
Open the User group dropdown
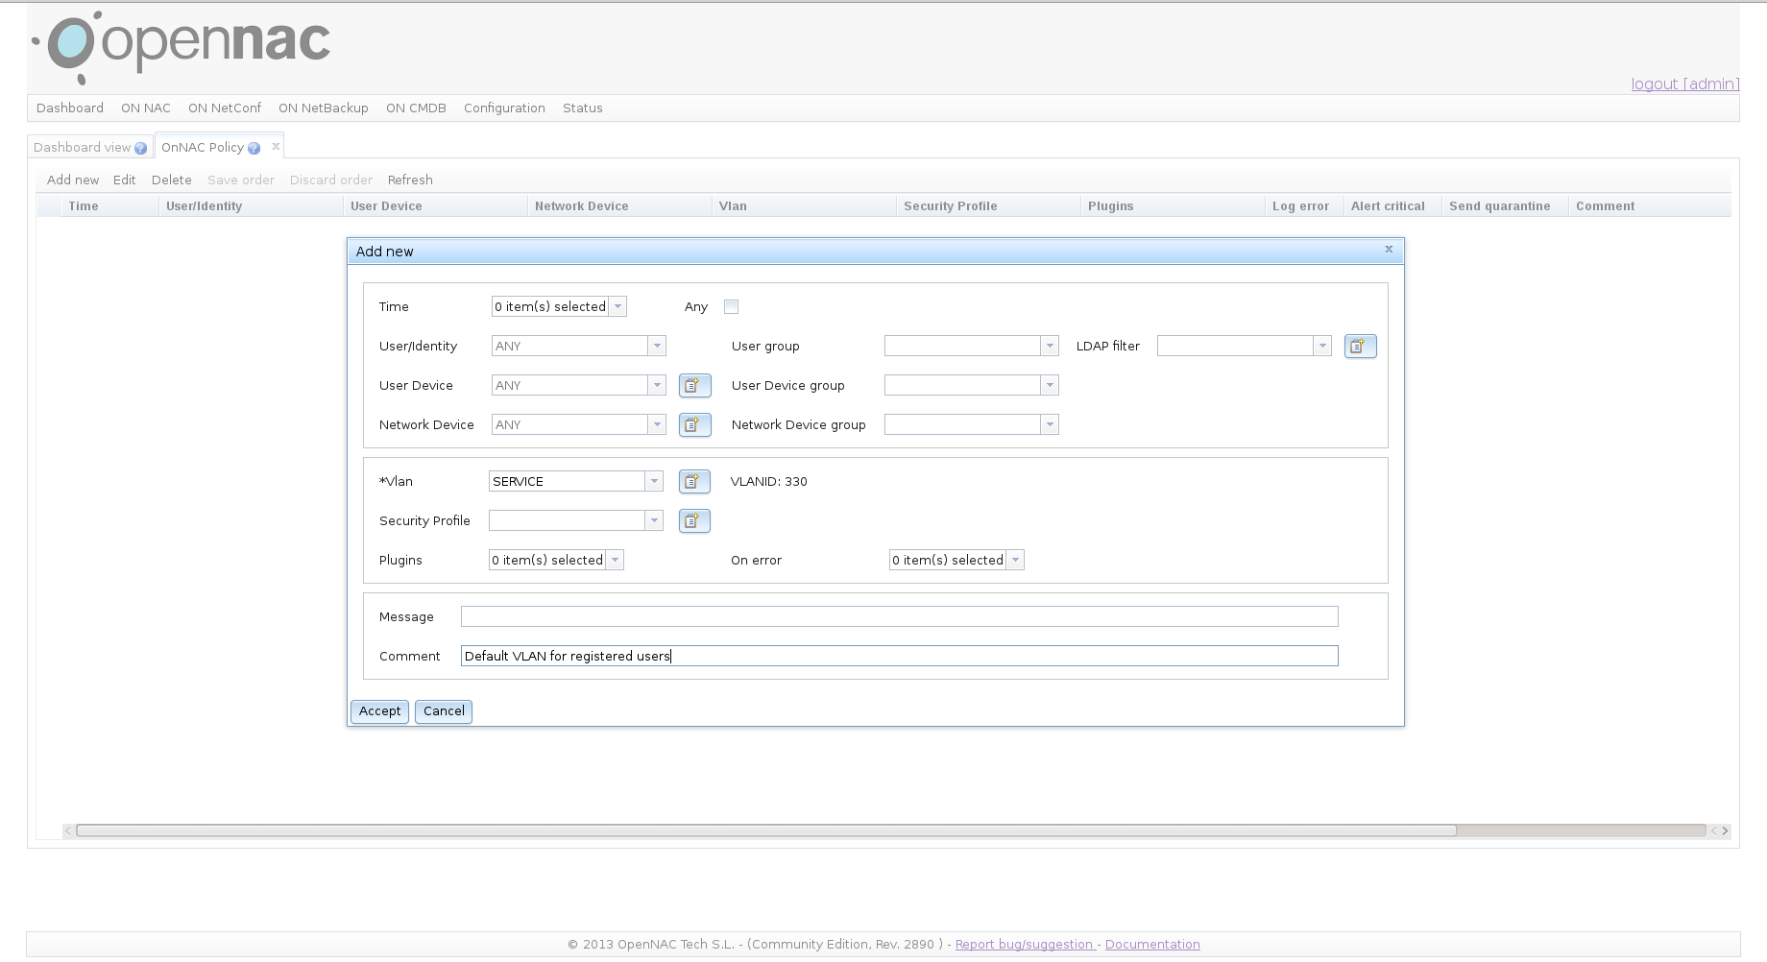click(1050, 346)
